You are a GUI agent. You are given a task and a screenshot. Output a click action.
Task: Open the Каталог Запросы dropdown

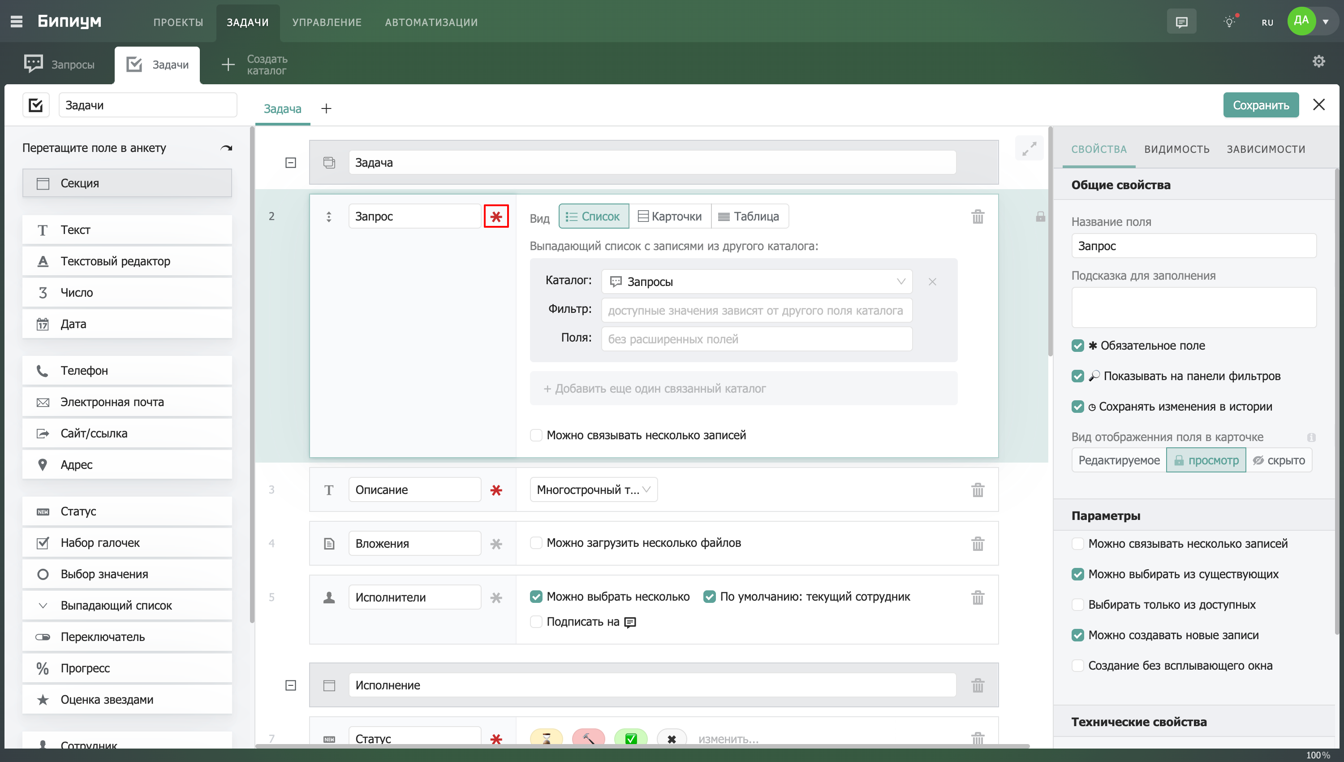756,281
